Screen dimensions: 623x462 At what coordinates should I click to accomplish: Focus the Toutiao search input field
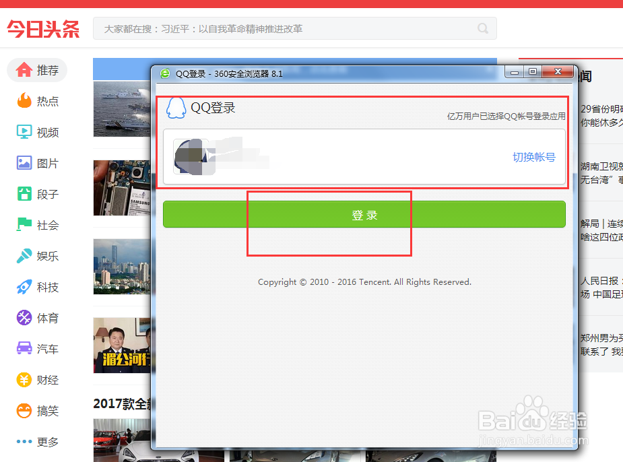(x=295, y=28)
